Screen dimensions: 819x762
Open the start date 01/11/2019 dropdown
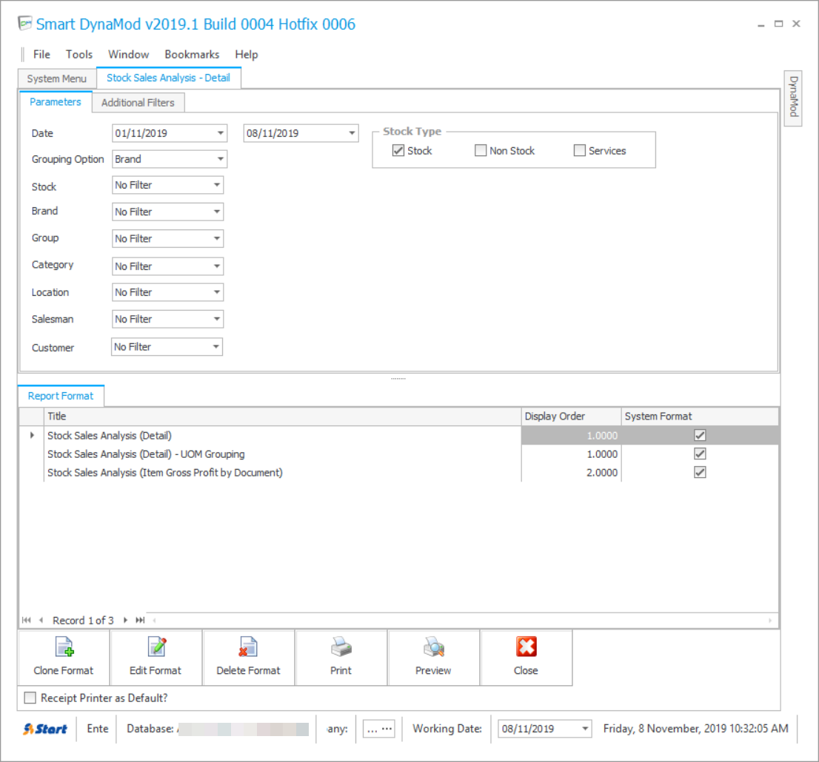coord(221,133)
